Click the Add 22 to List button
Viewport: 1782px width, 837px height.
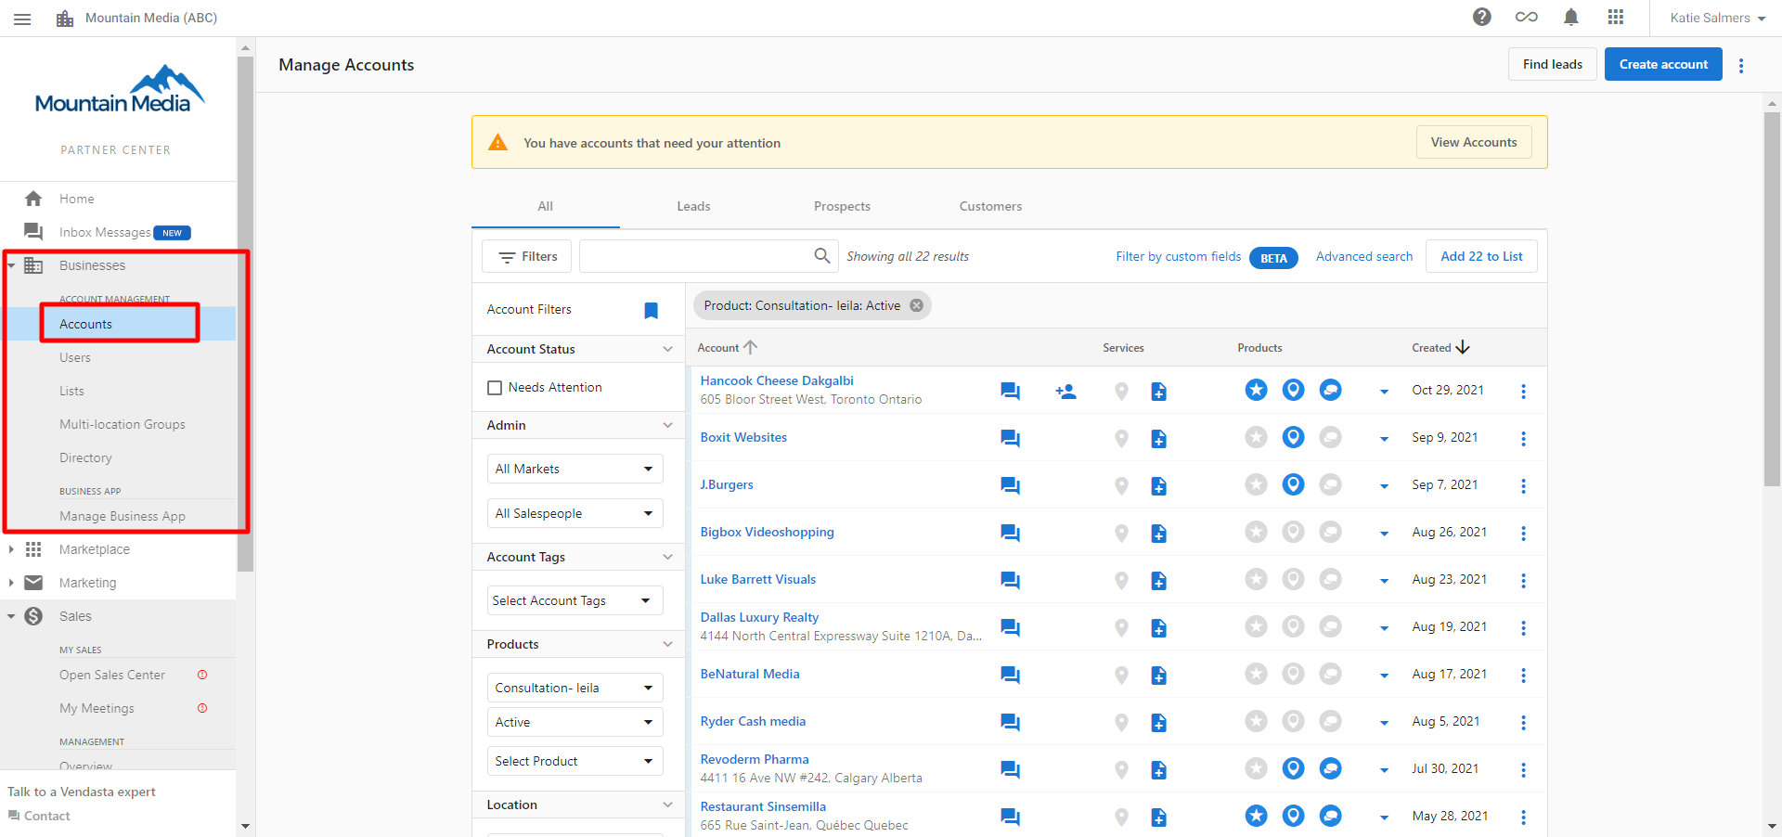click(x=1481, y=256)
